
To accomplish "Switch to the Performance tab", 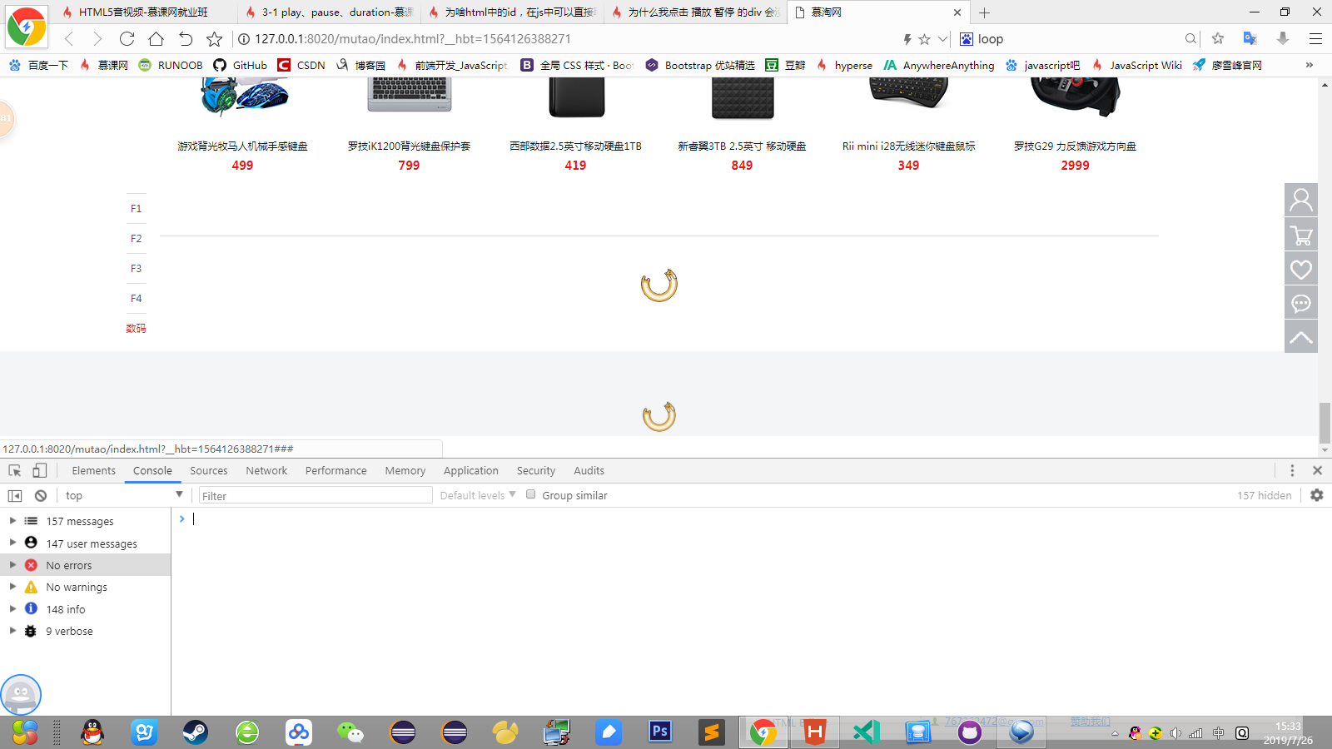I will [336, 470].
